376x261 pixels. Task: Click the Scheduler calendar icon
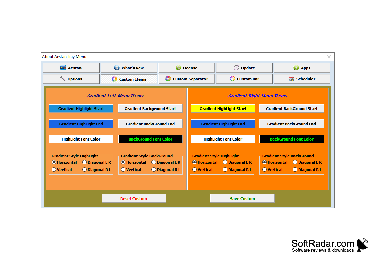coord(291,79)
